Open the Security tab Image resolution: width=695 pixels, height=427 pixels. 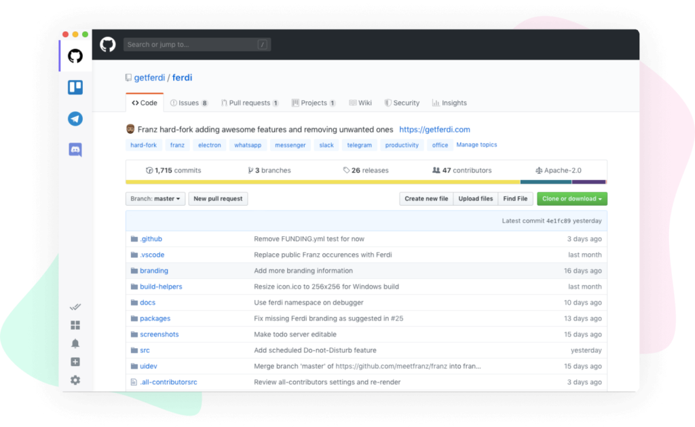coord(402,103)
